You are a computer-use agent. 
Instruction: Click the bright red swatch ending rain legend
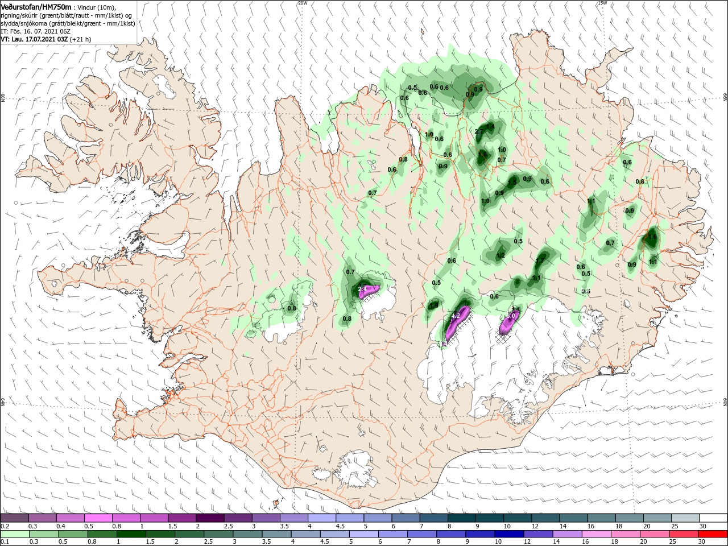tap(713, 534)
